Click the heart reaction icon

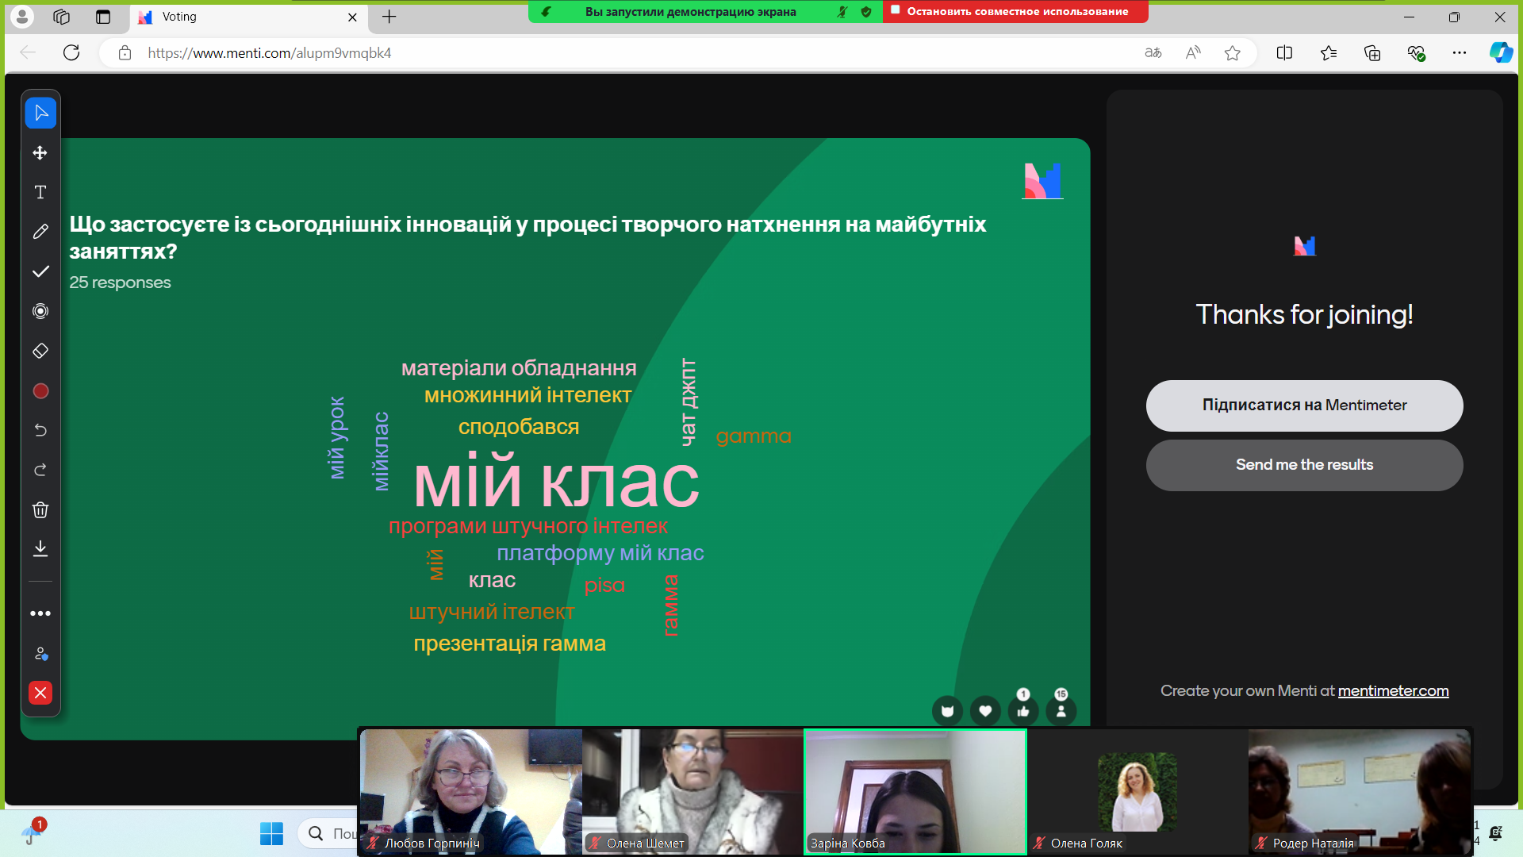(x=985, y=711)
